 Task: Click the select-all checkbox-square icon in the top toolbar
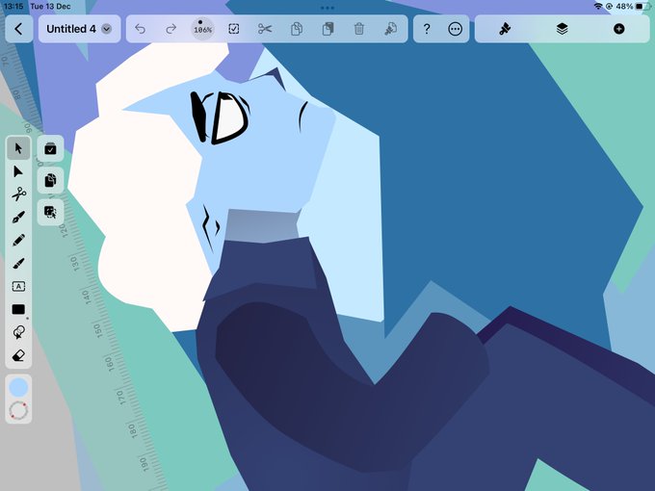[x=234, y=29]
